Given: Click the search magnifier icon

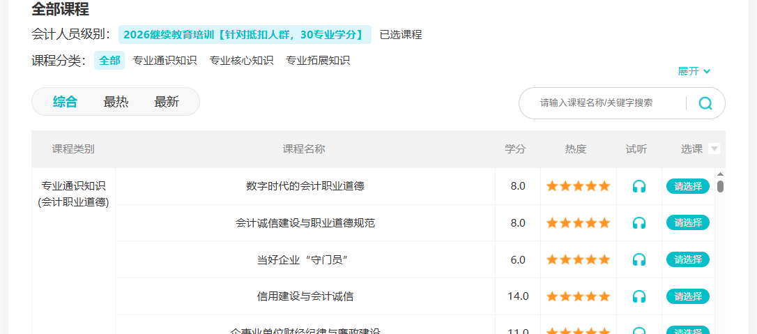Looking at the screenshot, I should 705,103.
